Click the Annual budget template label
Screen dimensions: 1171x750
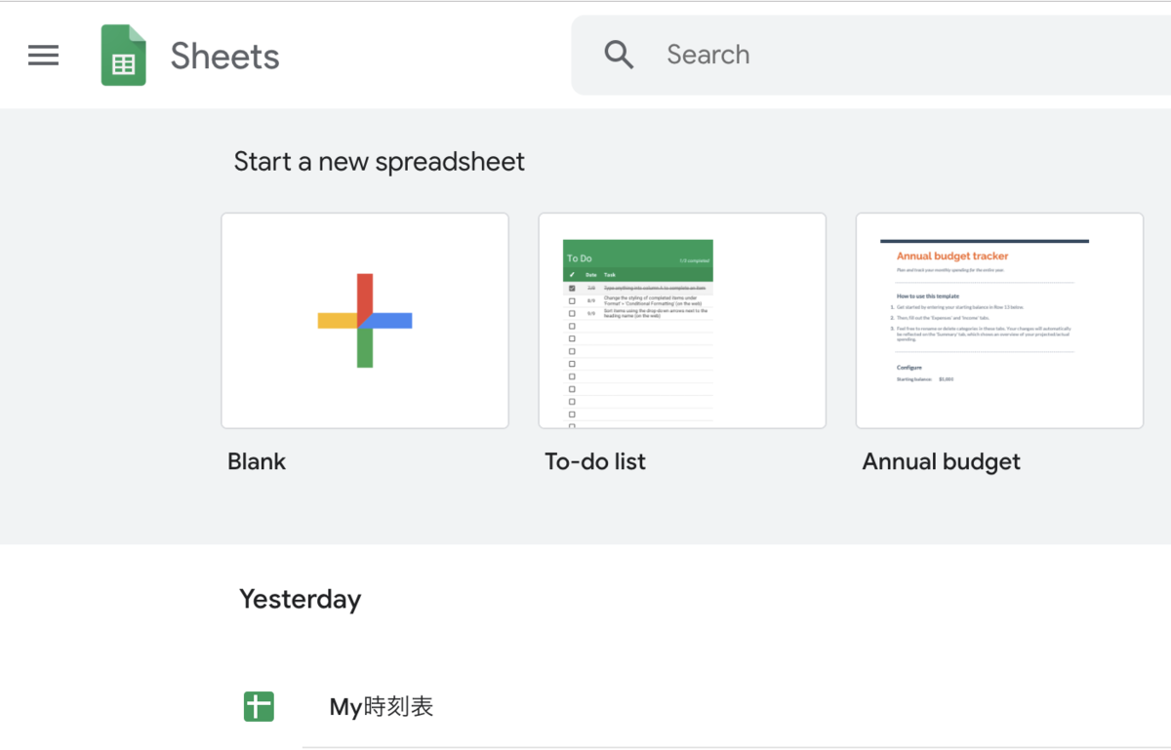[x=941, y=461]
